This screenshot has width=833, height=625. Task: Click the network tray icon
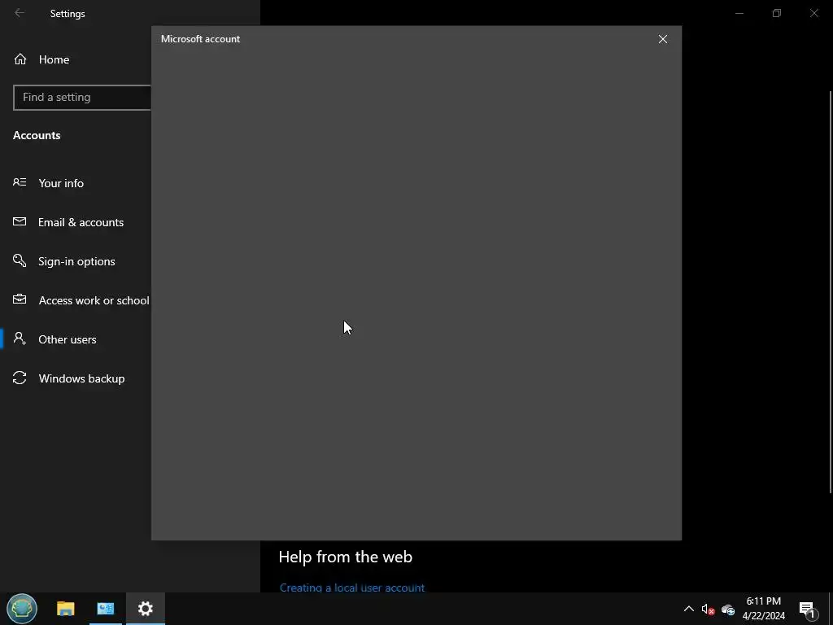[728, 610]
